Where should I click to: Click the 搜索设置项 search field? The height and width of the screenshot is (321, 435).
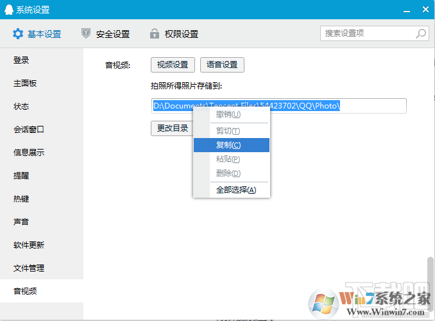pos(369,33)
